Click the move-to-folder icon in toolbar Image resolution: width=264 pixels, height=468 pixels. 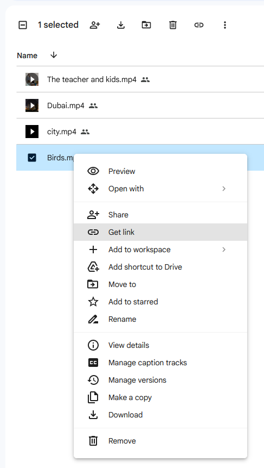tap(146, 25)
